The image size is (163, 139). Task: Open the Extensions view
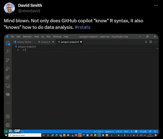pyautogui.click(x=8, y=77)
